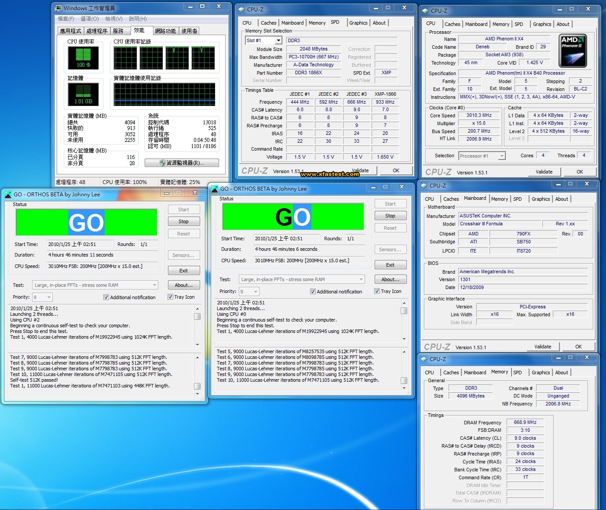The image size is (606, 510).
Task: Click OK in CPU-Z Mainboard window
Action: pyautogui.click(x=578, y=347)
